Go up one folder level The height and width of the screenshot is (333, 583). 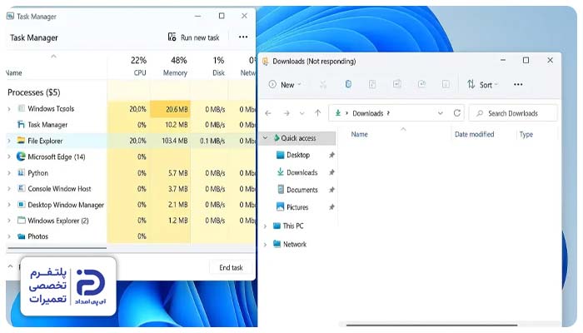(317, 112)
